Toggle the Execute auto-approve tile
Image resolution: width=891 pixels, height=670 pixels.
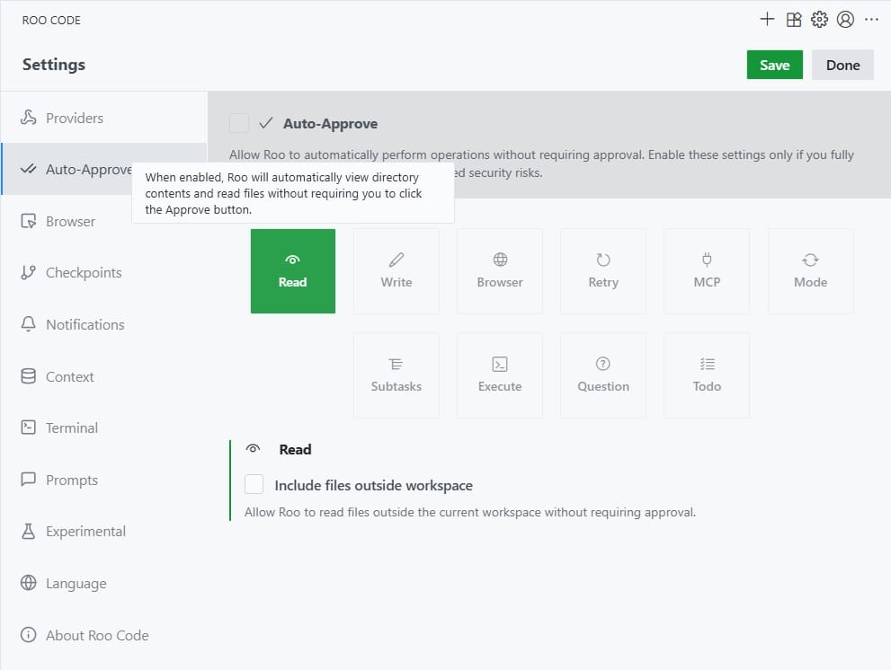pos(500,375)
